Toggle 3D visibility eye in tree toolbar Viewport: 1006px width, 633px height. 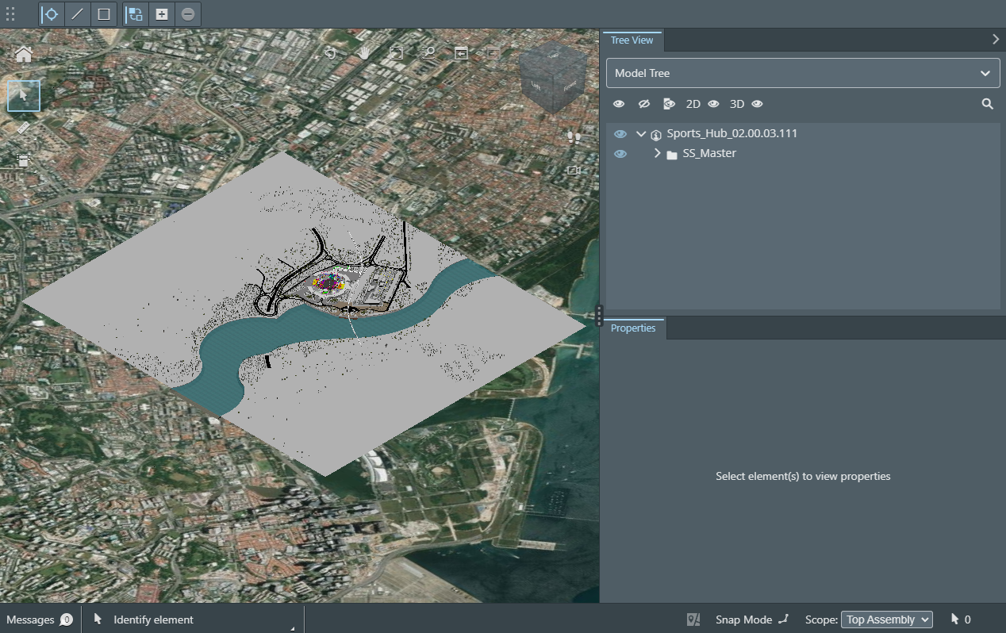(x=757, y=104)
